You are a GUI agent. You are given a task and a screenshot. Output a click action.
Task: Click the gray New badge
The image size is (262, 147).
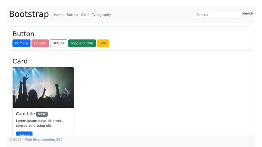(x=42, y=114)
